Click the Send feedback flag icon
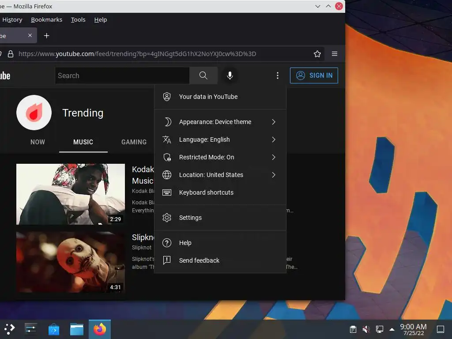The width and height of the screenshot is (452, 339). click(x=167, y=260)
